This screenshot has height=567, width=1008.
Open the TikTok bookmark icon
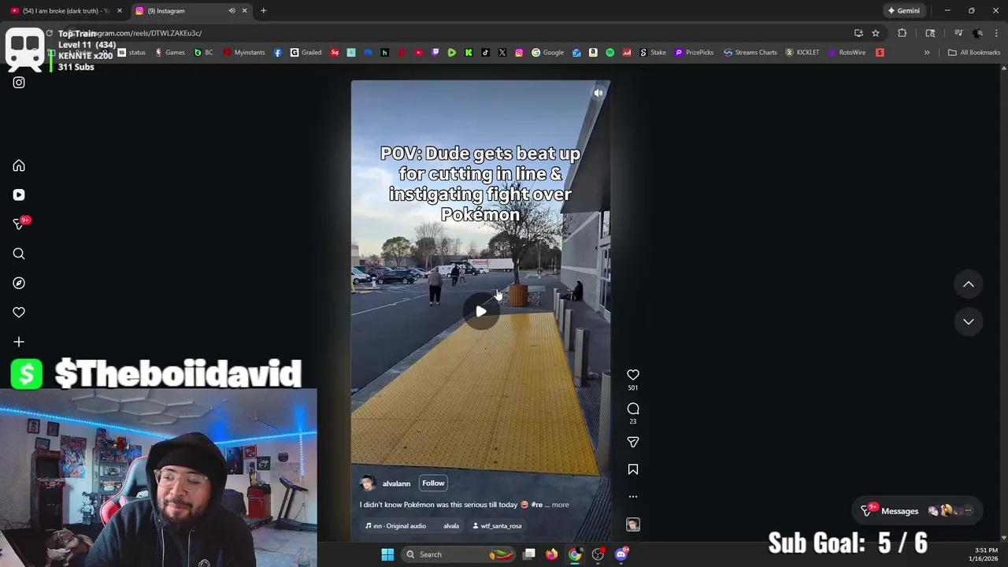point(485,53)
